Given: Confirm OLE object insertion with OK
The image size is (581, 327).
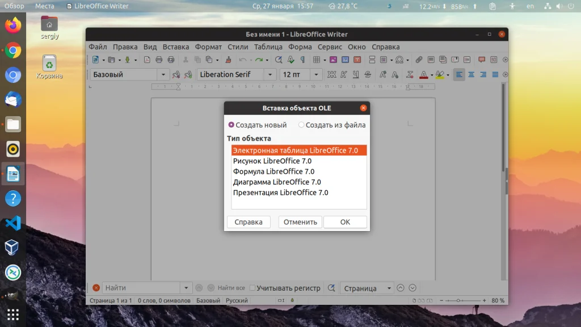Looking at the screenshot, I should (x=345, y=222).
